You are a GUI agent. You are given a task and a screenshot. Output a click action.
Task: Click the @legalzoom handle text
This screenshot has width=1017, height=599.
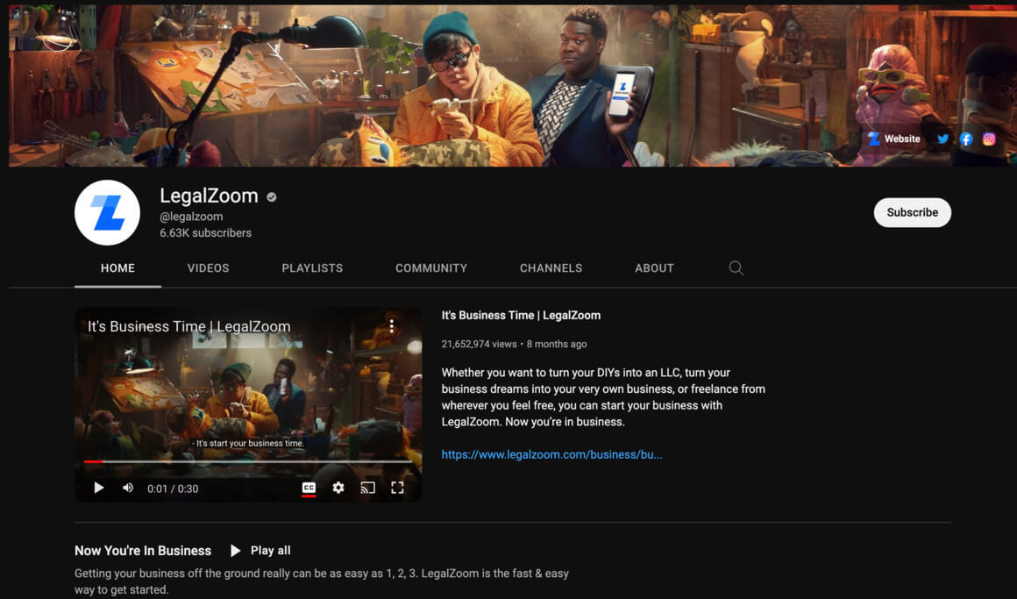(191, 217)
